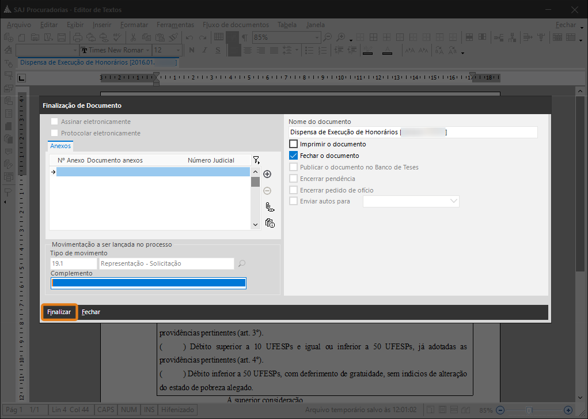This screenshot has width=588, height=419.
Task: Enable the Imprimir o documento checkbox
Action: click(x=294, y=144)
